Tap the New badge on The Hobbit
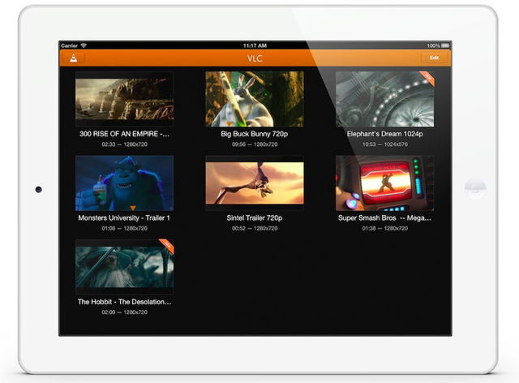519x383 pixels. pyautogui.click(x=166, y=245)
